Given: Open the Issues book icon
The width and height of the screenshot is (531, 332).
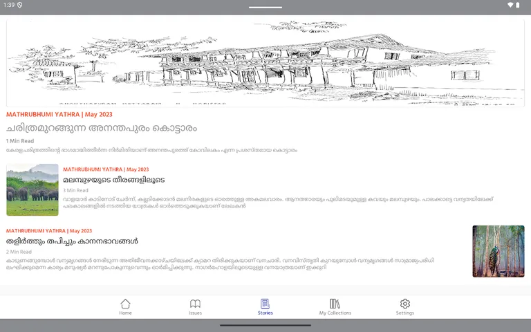Looking at the screenshot, I should 195,304.
